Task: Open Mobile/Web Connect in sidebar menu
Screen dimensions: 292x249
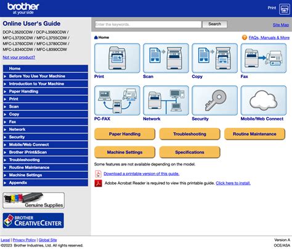Action: click(x=46, y=144)
